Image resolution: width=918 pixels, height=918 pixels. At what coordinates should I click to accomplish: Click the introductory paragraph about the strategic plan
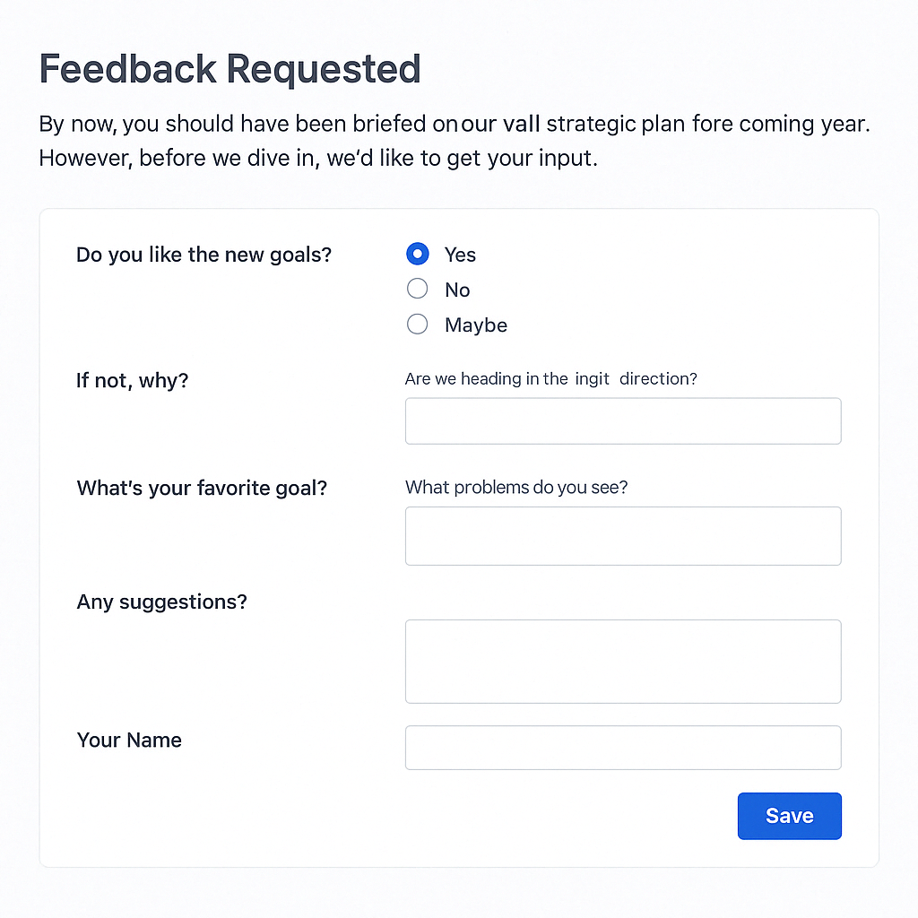pos(455,140)
